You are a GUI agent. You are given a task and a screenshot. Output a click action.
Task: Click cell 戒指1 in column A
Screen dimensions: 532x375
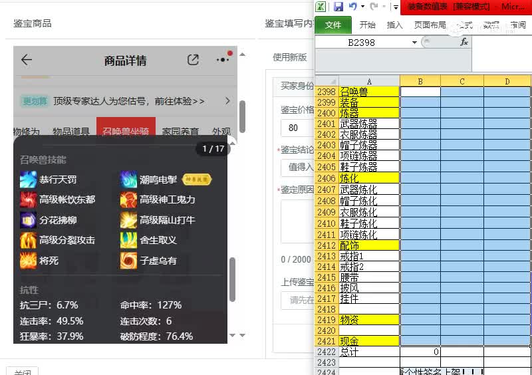[x=369, y=256]
